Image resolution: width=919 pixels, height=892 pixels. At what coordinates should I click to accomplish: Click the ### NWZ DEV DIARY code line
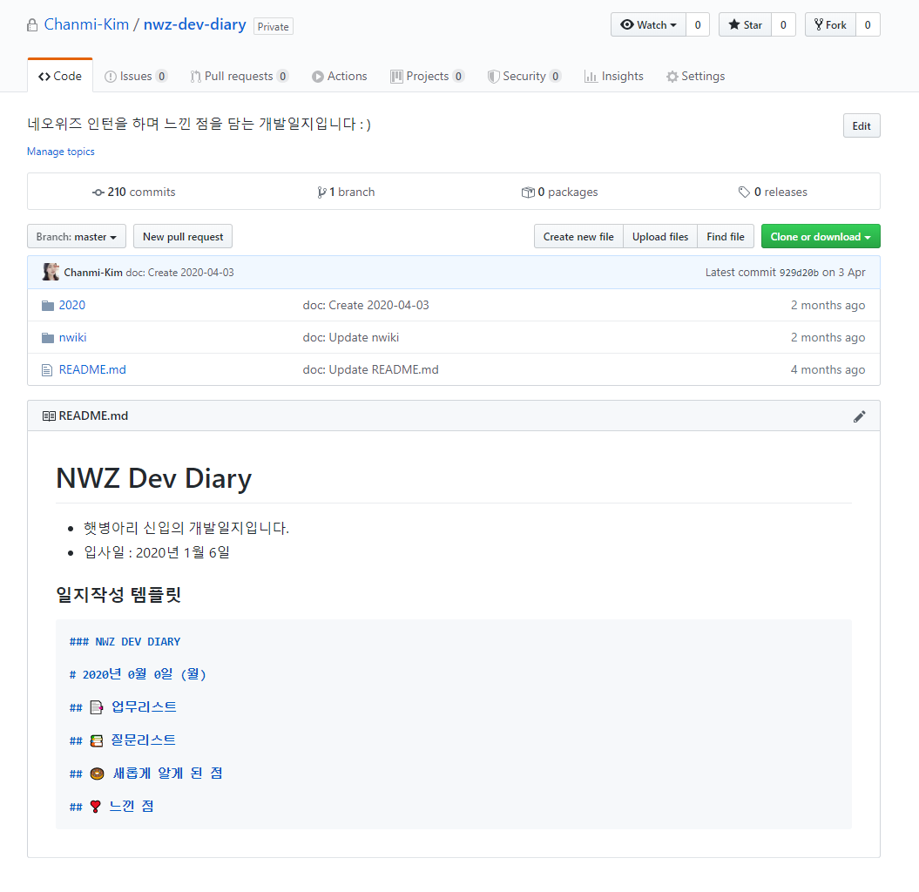(125, 642)
